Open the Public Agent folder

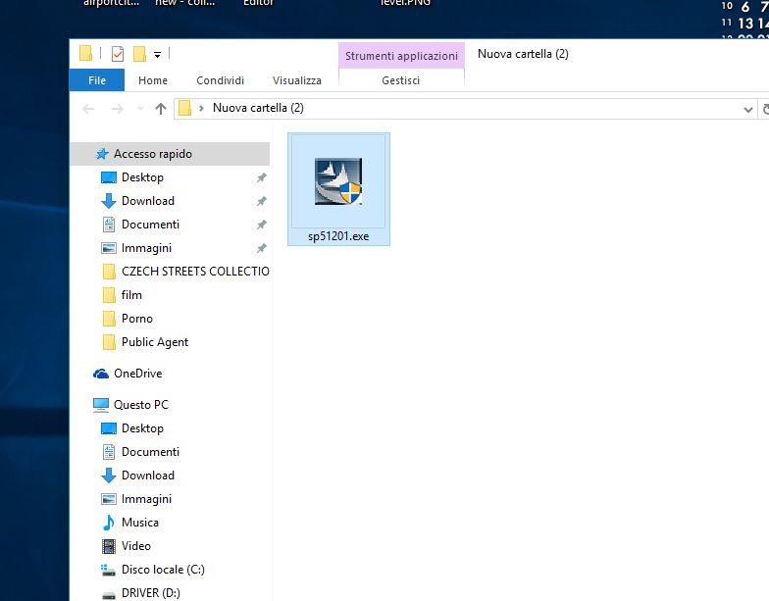coord(155,342)
